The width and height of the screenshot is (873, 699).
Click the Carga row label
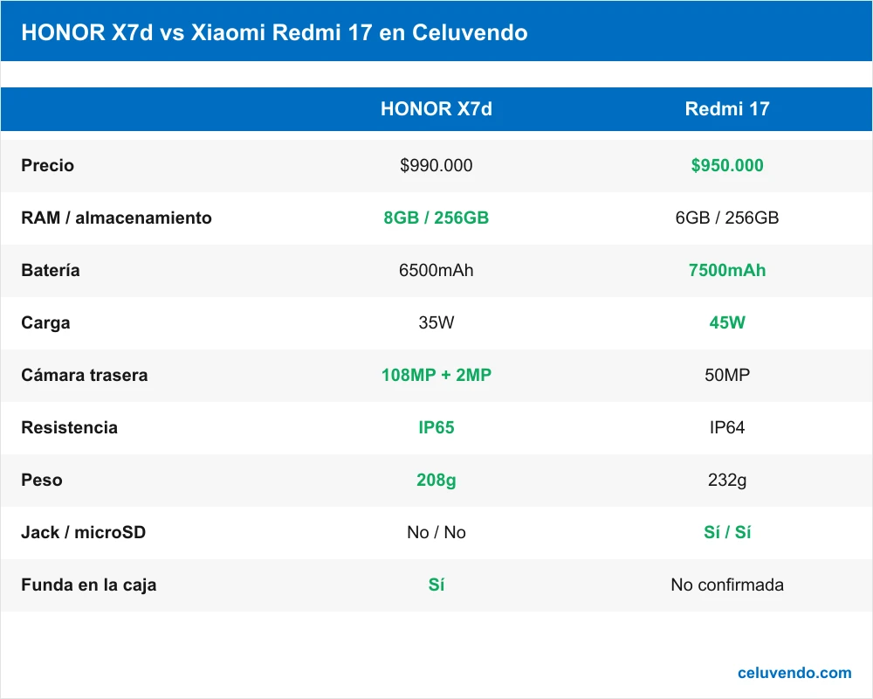(45, 322)
